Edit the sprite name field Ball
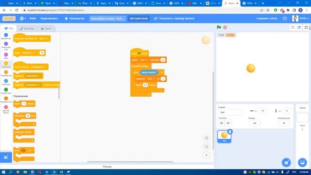 pos(230,112)
